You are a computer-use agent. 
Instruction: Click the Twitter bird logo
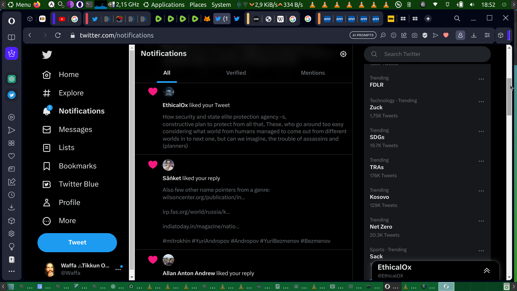[47, 55]
